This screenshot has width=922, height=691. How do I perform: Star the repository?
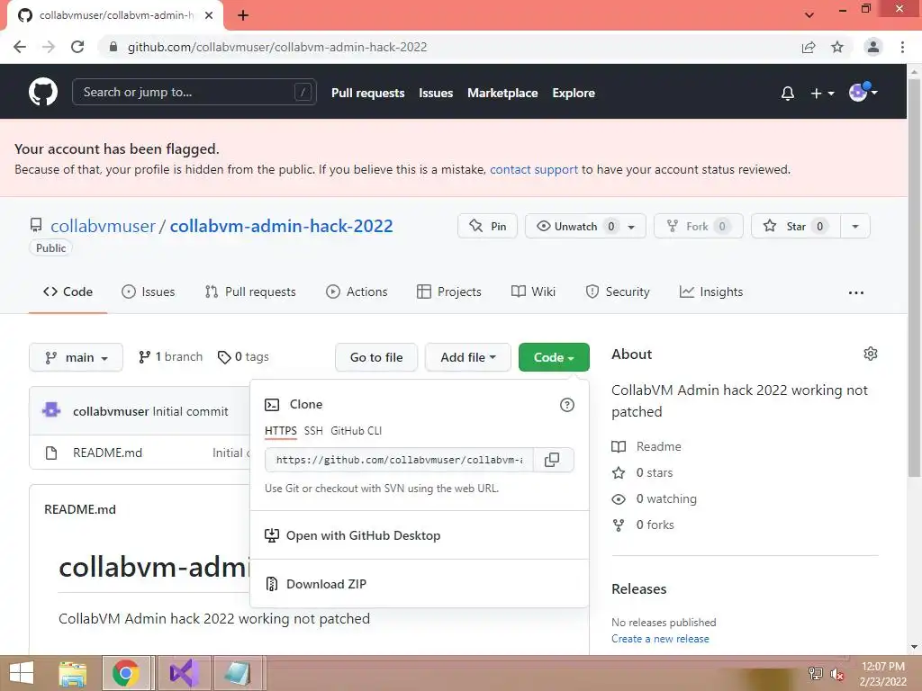(796, 226)
